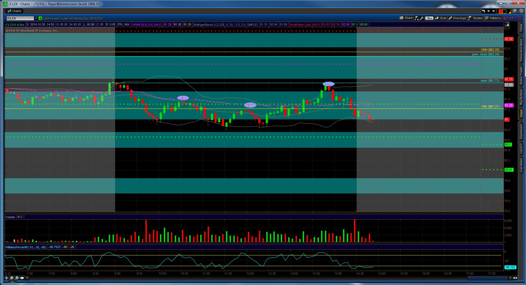Open the Studies flask menu
The image size is (526, 285).
pyautogui.click(x=475, y=18)
